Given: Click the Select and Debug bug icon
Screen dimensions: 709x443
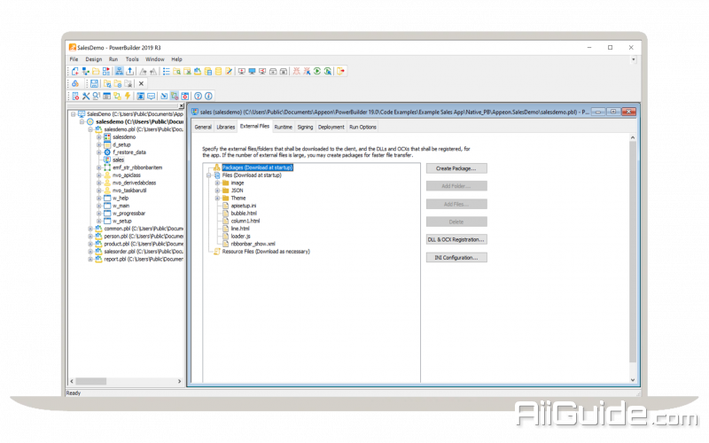Looking at the screenshot, I should (307, 72).
